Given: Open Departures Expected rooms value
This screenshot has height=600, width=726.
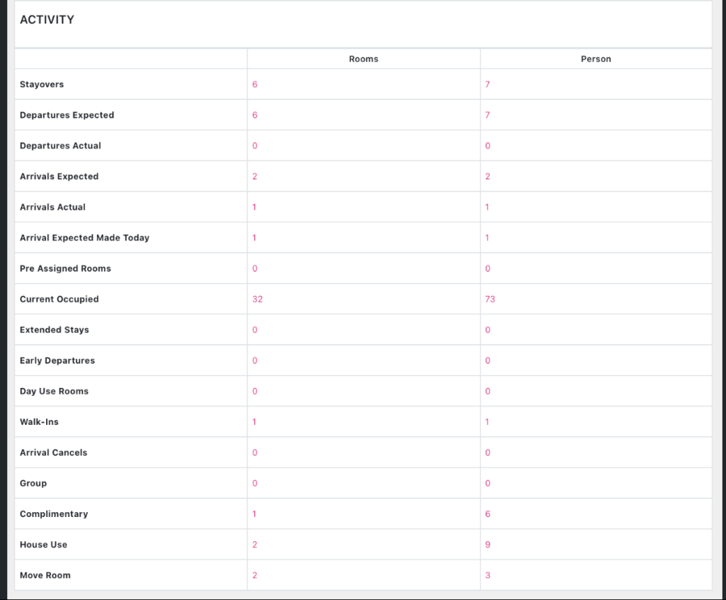Looking at the screenshot, I should [x=255, y=115].
